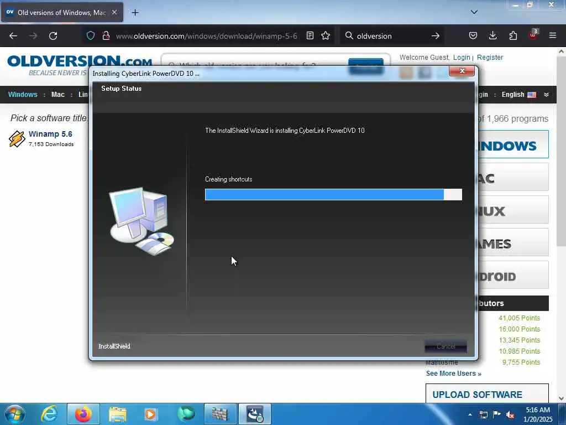Open the network tray icon
This screenshot has width=566, height=425.
483,414
